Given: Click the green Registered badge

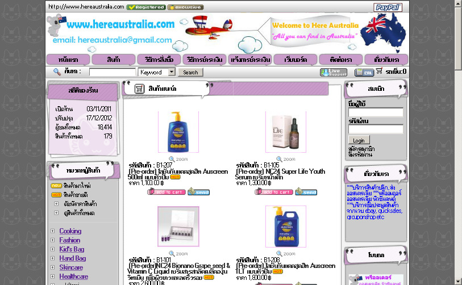Looking at the screenshot, I should [x=146, y=7].
